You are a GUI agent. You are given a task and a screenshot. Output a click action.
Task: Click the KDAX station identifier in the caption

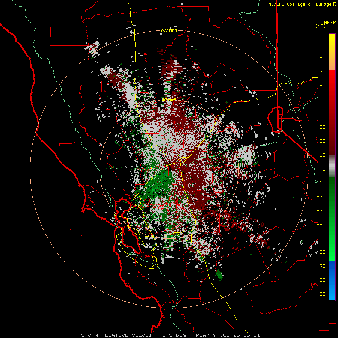pyautogui.click(x=203, y=335)
